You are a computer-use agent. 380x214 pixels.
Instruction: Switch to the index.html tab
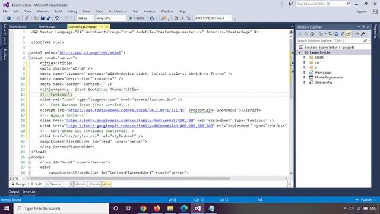18,27
